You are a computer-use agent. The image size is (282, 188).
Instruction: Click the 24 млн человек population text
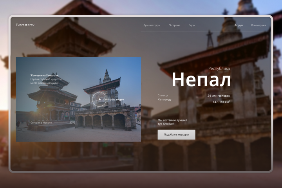pyautogui.click(x=219, y=96)
